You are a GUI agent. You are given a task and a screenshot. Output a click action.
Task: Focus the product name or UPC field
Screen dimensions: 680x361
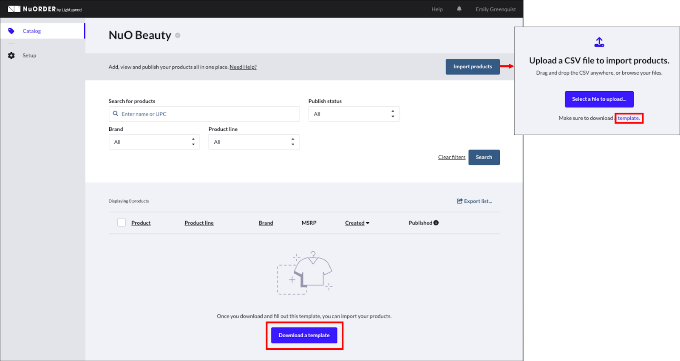coord(204,114)
